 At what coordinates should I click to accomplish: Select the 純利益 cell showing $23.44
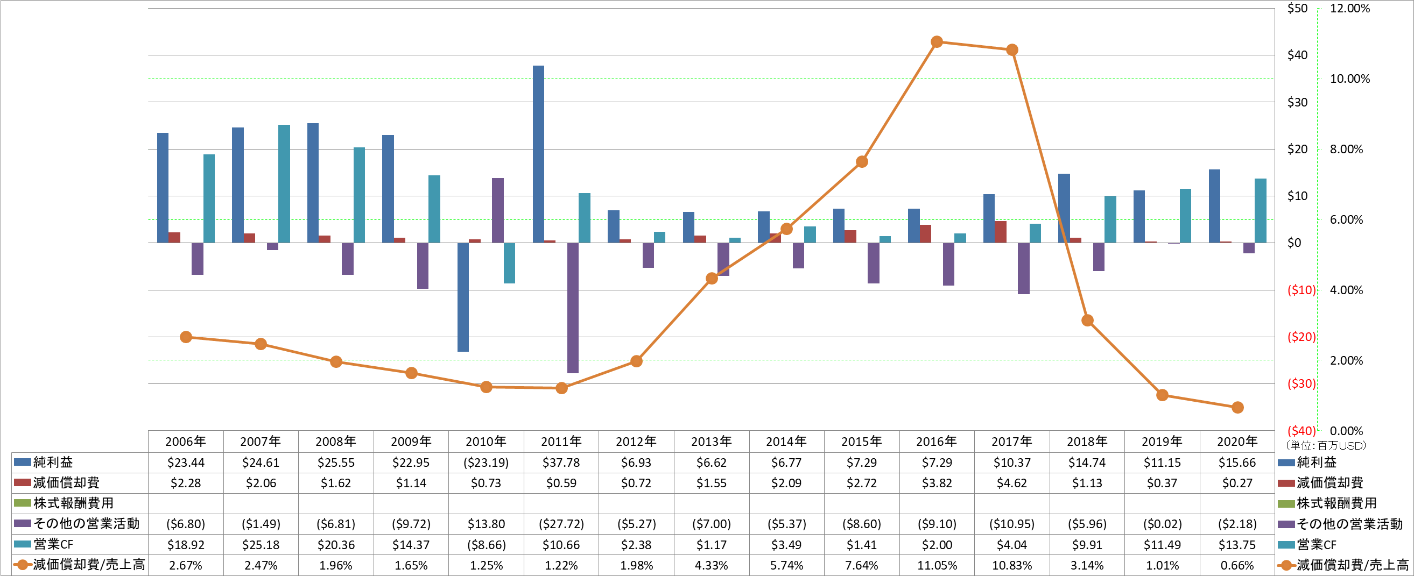(x=186, y=463)
